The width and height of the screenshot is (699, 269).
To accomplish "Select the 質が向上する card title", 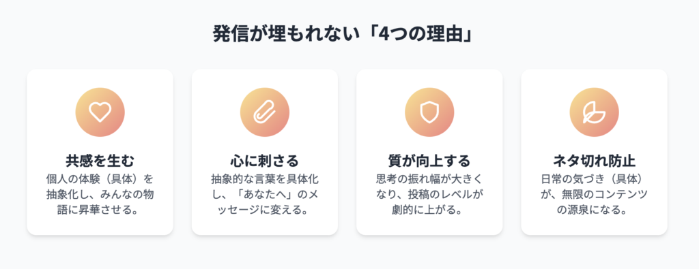I will click(429, 161).
